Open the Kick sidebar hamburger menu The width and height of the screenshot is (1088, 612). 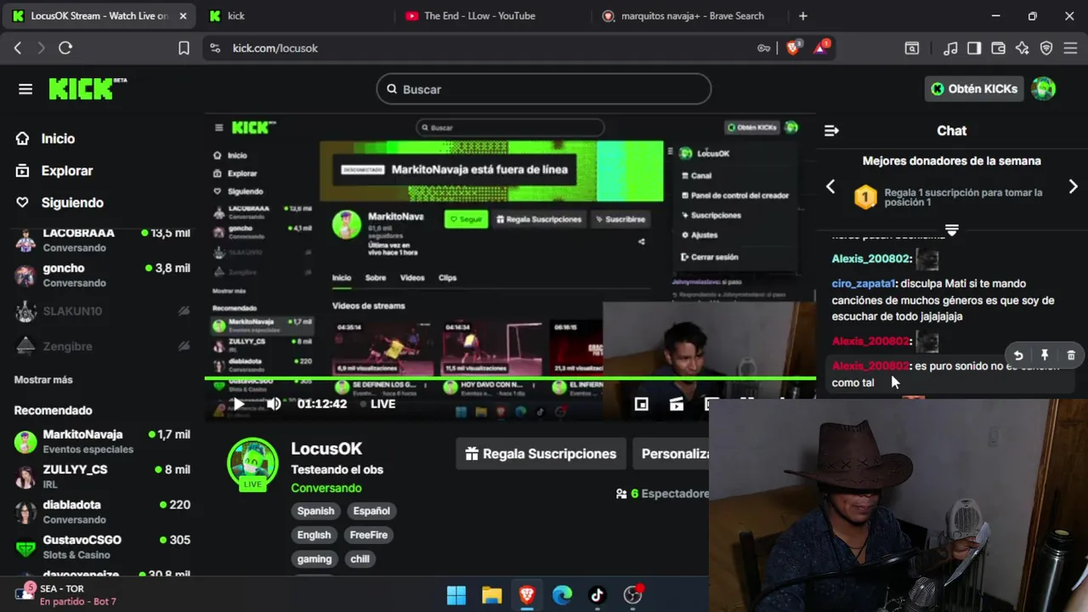click(25, 89)
